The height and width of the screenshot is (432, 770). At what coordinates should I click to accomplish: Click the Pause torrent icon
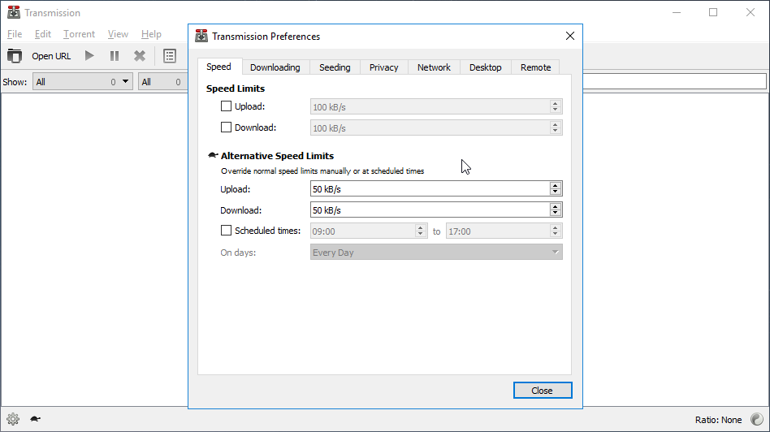(x=115, y=56)
